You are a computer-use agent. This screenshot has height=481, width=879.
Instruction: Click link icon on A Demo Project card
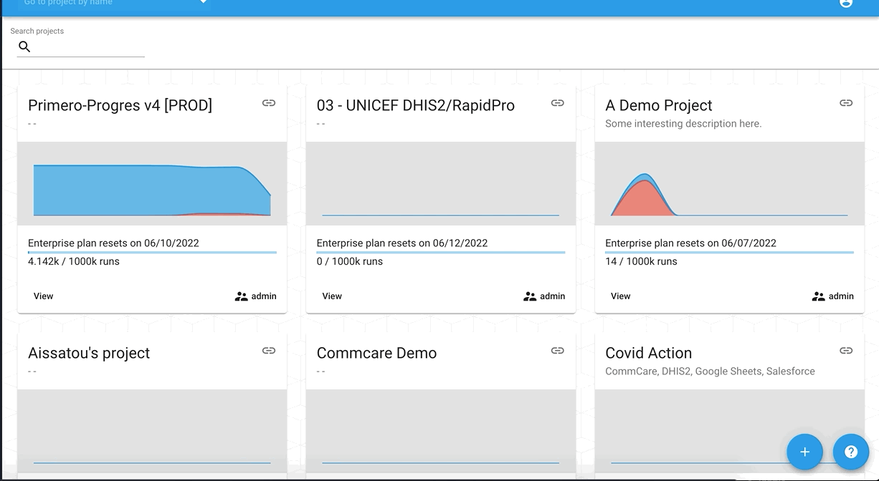coord(846,103)
